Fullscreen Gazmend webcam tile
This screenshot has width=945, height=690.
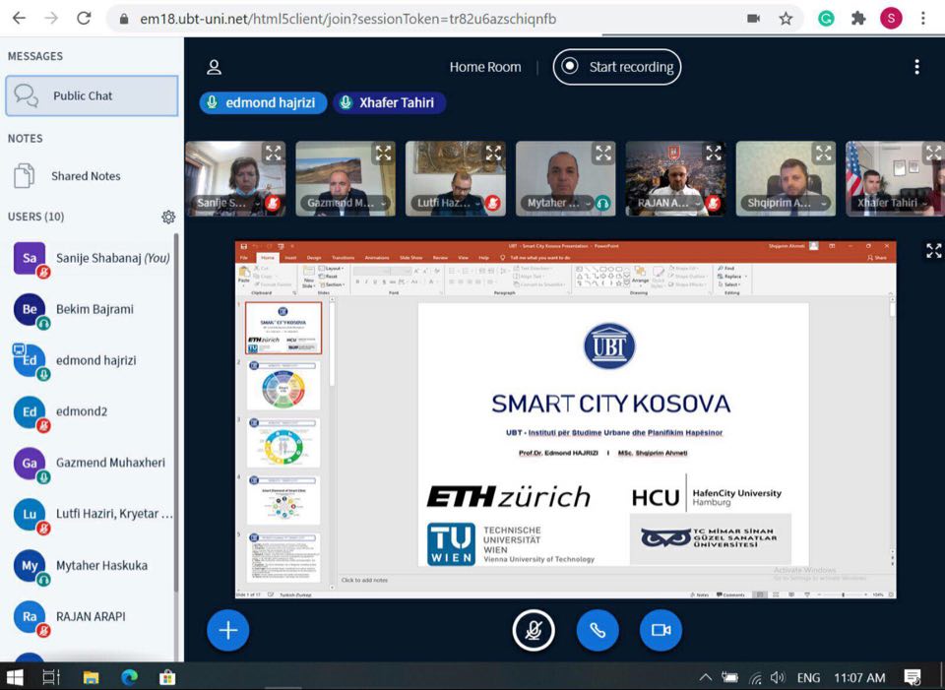383,154
